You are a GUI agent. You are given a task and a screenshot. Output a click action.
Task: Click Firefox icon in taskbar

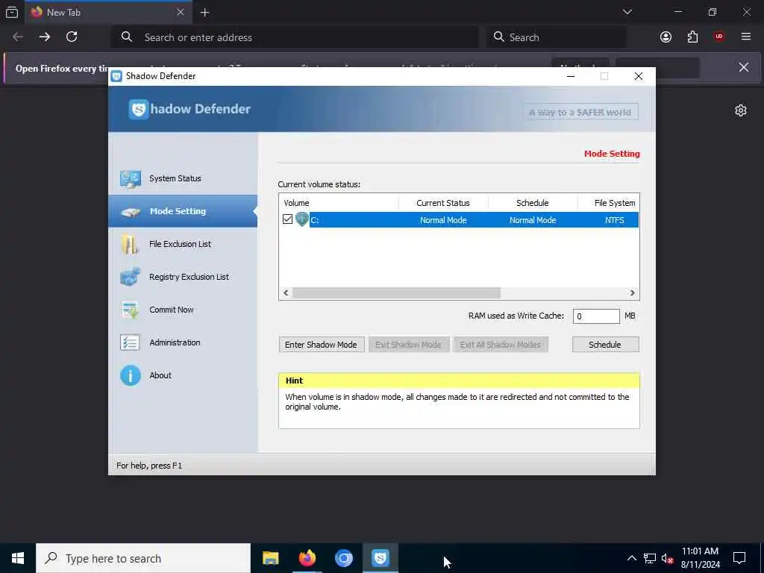tap(307, 558)
